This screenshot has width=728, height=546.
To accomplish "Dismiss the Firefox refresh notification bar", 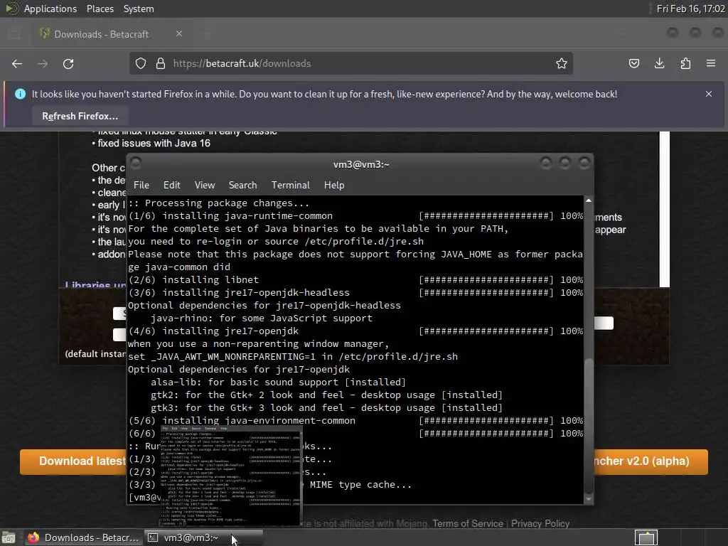I will pyautogui.click(x=709, y=94).
